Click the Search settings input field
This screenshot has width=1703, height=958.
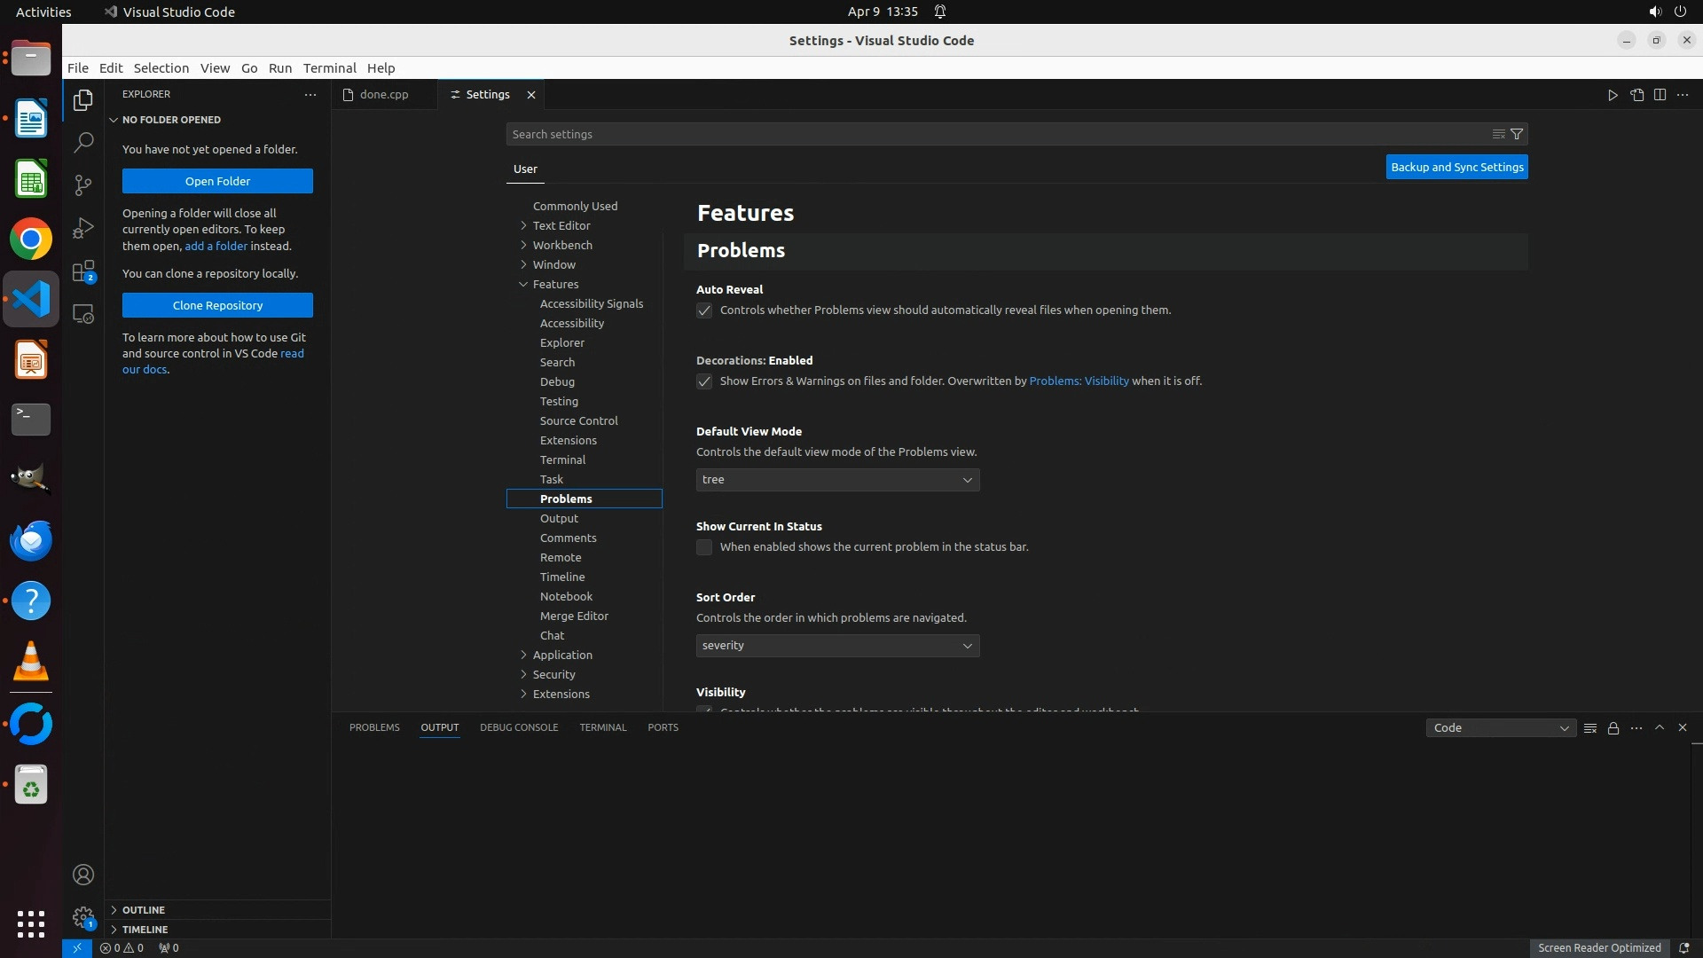pyautogui.click(x=993, y=134)
